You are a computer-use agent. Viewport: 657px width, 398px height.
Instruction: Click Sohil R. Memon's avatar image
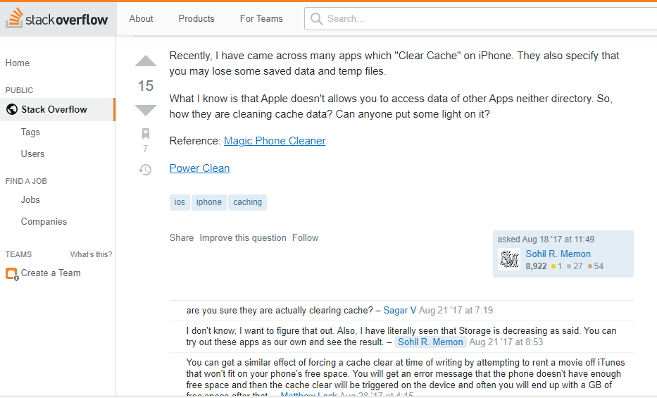pyautogui.click(x=509, y=259)
